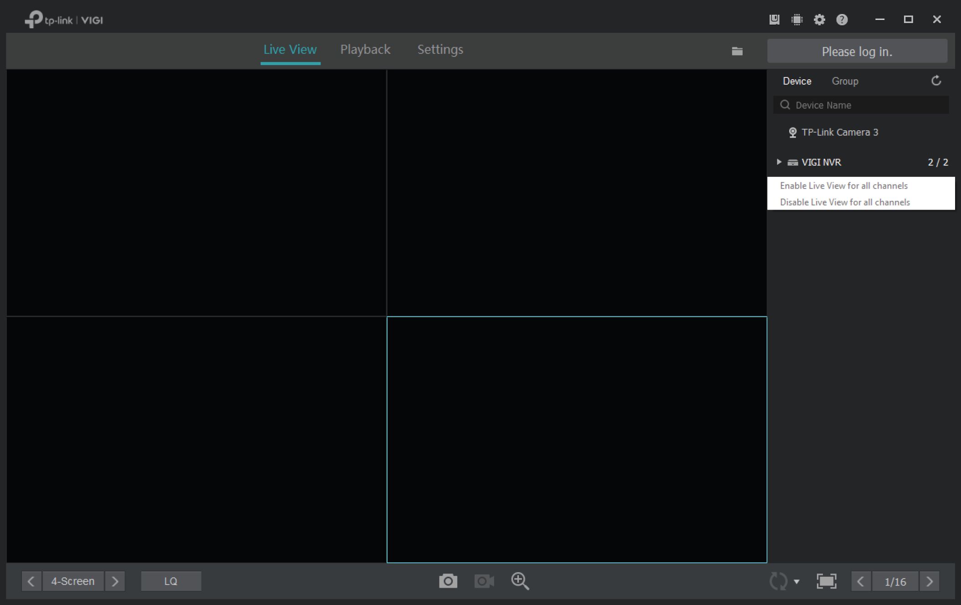Activate the digital zoom magnifier tool
The height and width of the screenshot is (605, 961).
520,581
